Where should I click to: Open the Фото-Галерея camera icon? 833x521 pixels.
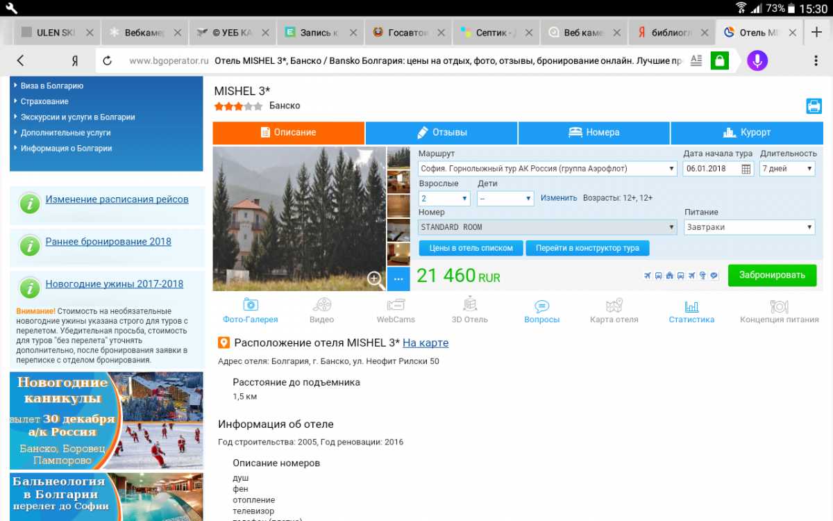(251, 304)
